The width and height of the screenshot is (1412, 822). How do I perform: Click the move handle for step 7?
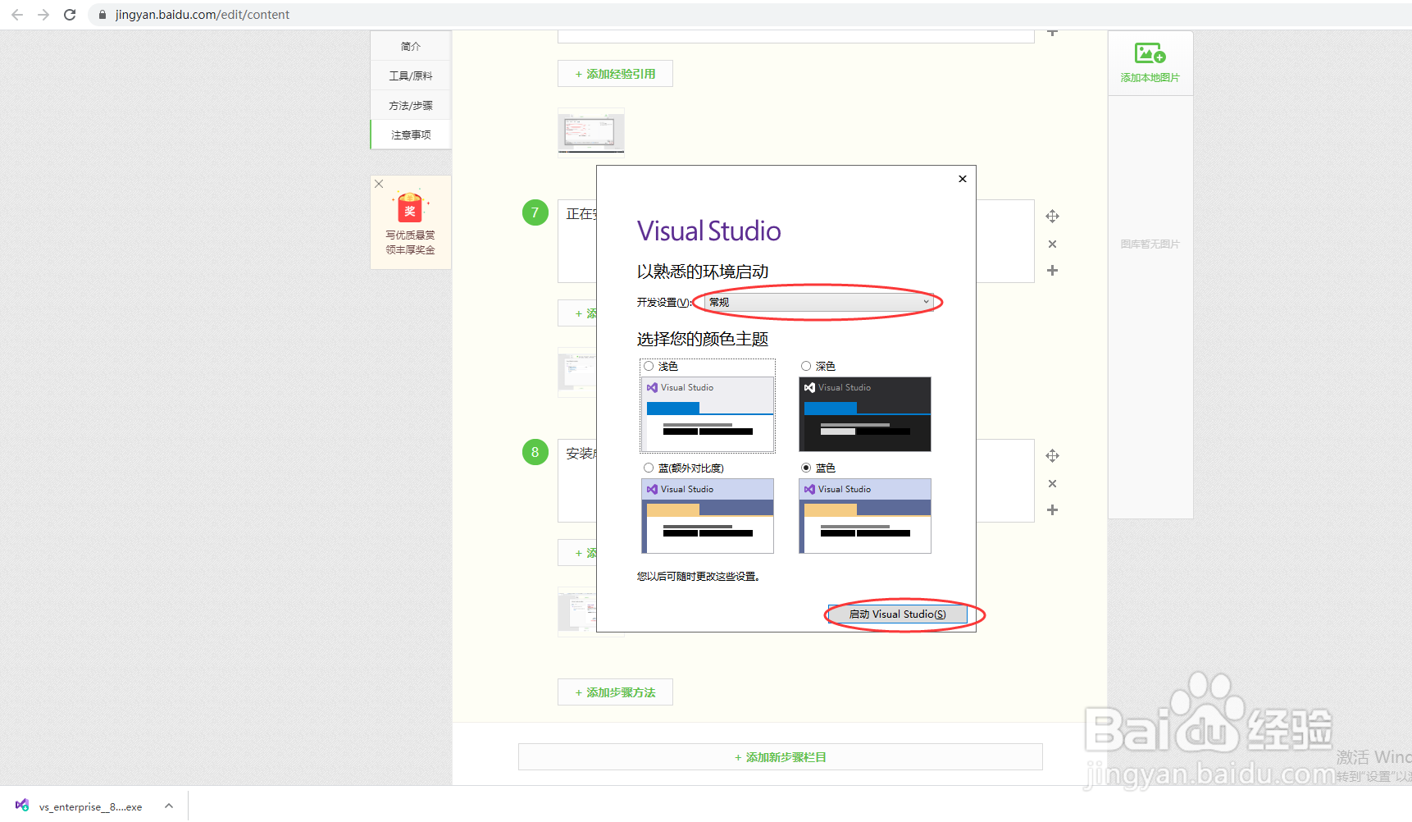[x=1052, y=217]
